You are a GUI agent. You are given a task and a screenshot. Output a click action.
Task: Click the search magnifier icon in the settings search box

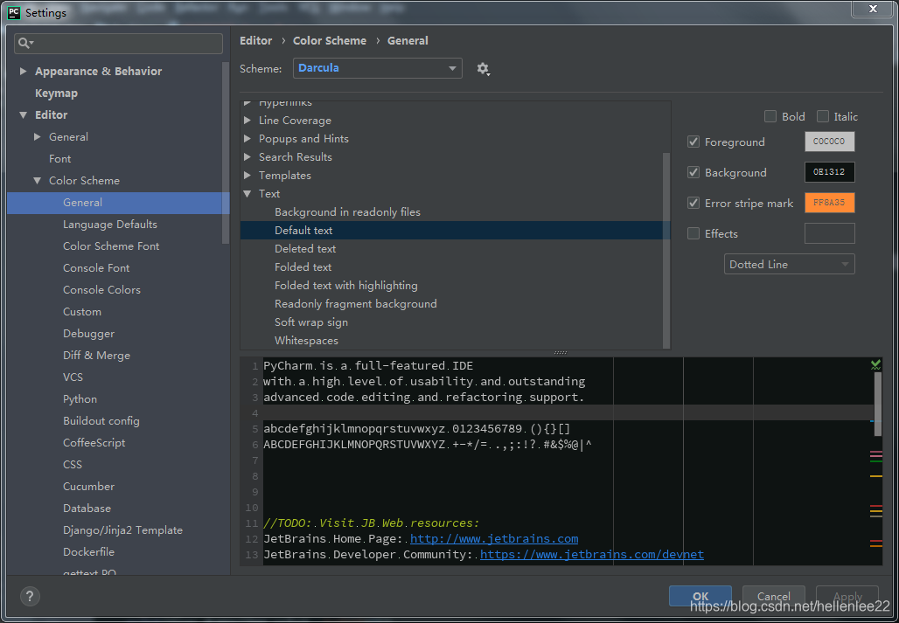point(24,43)
